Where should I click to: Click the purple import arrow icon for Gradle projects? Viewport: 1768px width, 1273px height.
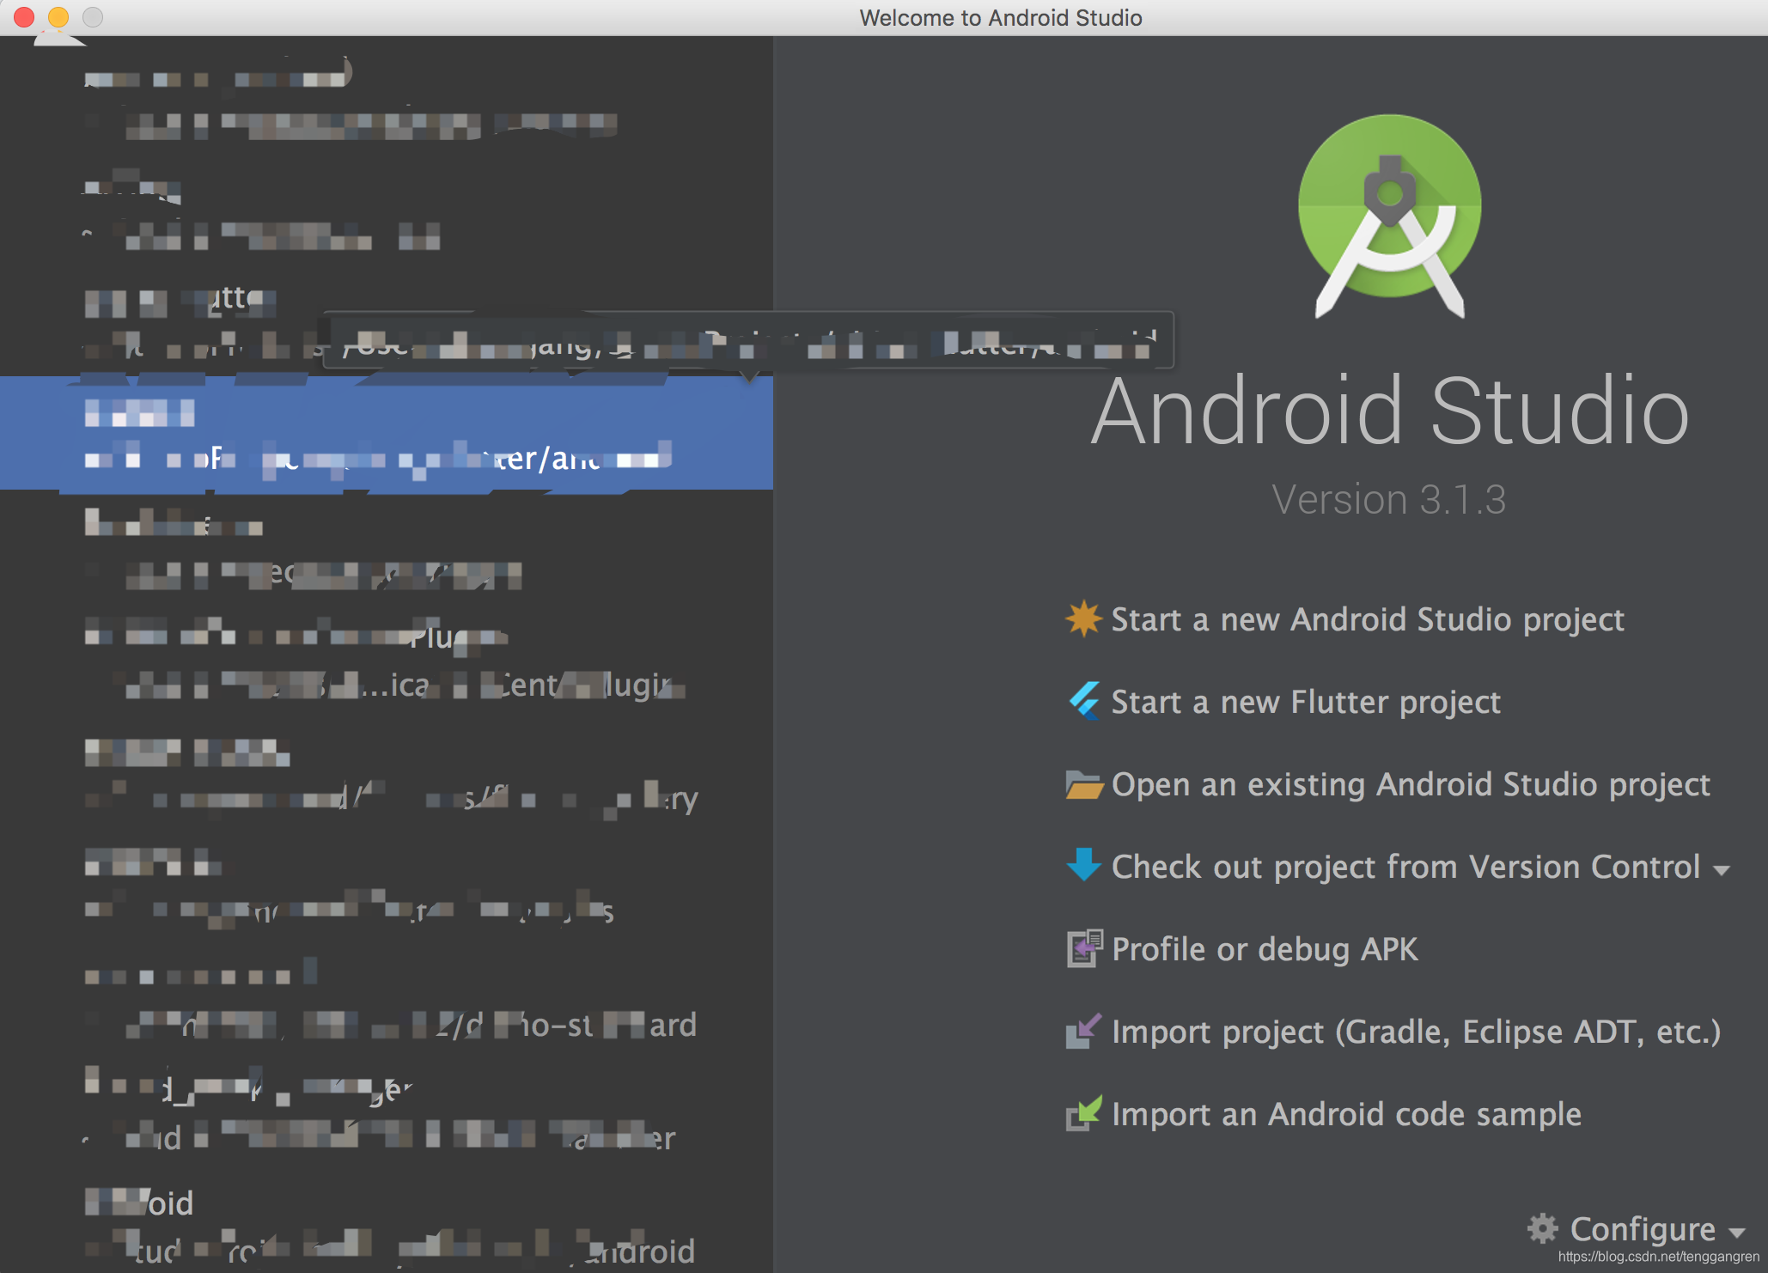point(1083,1032)
